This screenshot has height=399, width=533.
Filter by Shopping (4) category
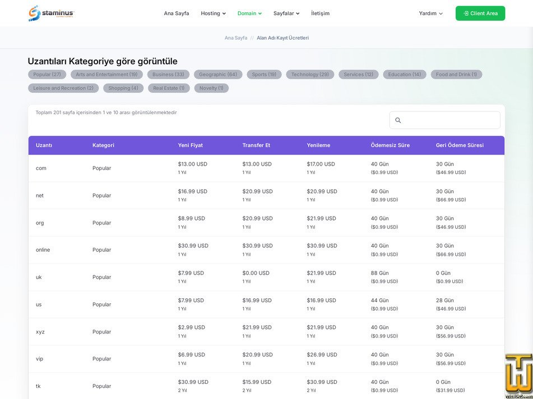(x=123, y=88)
